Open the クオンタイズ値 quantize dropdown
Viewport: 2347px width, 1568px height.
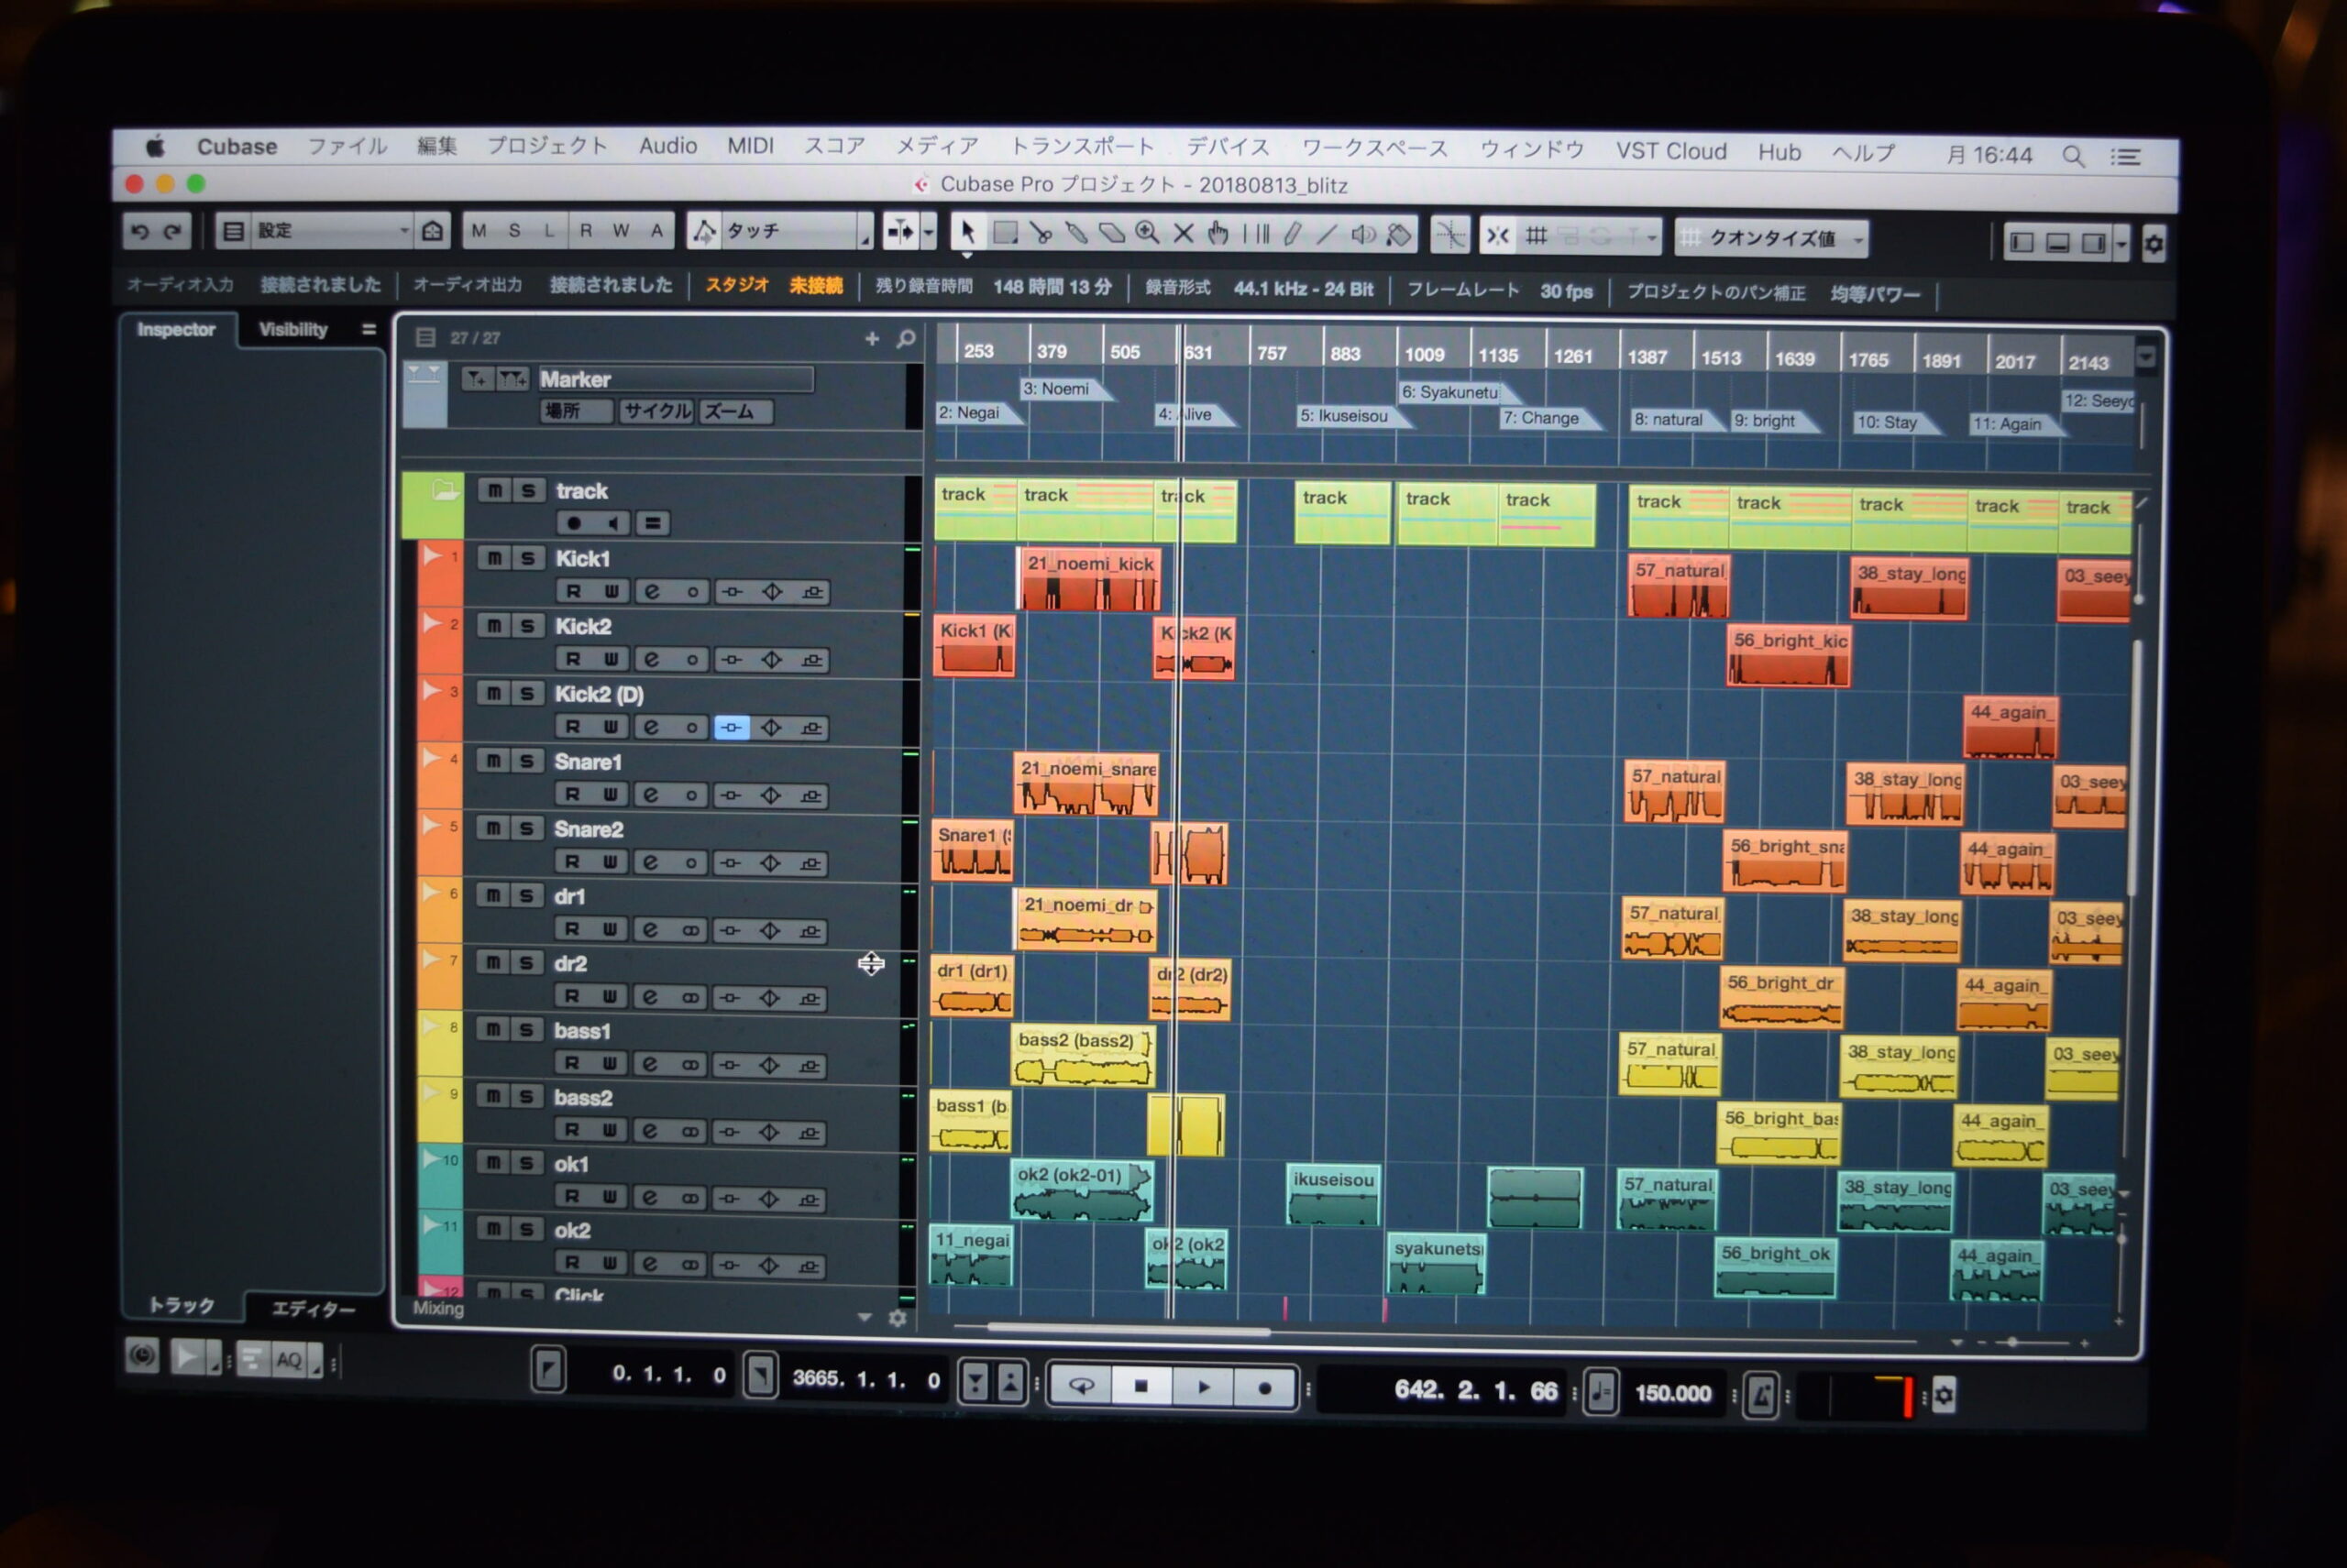click(x=1772, y=238)
